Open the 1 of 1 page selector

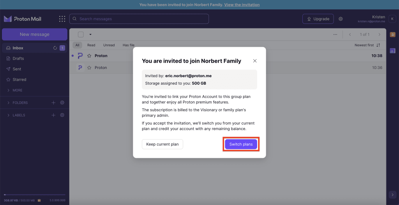[x=365, y=35]
